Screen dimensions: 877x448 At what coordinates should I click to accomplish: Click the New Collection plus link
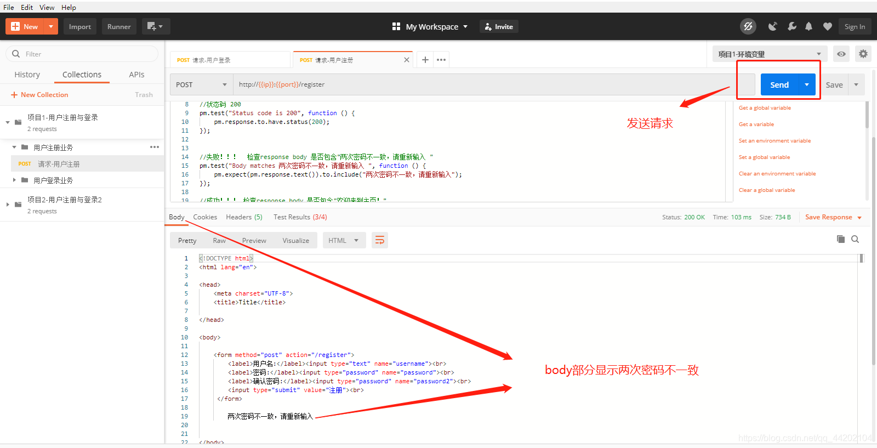point(39,95)
